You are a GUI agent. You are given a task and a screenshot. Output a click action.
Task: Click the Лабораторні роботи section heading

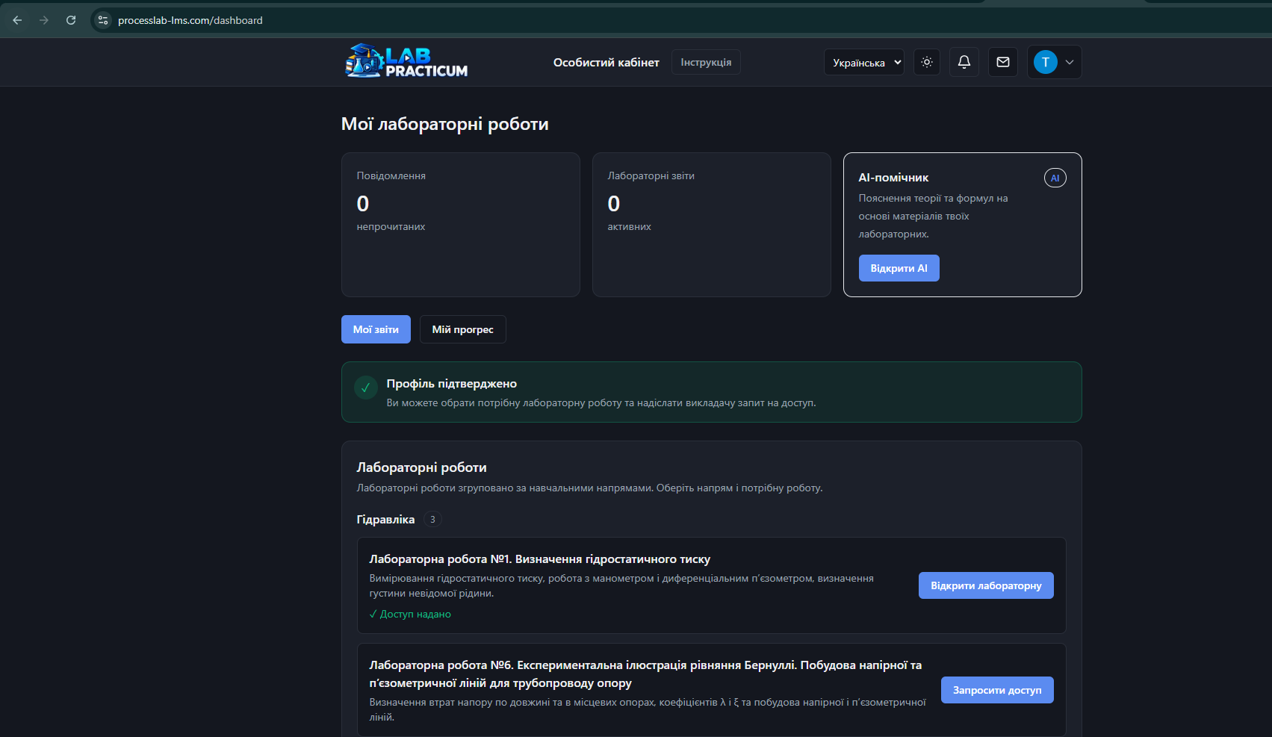[421, 467]
